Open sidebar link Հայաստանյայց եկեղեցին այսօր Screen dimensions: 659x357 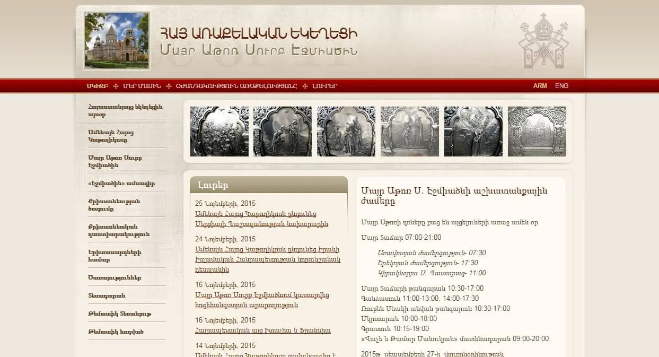pos(126,110)
